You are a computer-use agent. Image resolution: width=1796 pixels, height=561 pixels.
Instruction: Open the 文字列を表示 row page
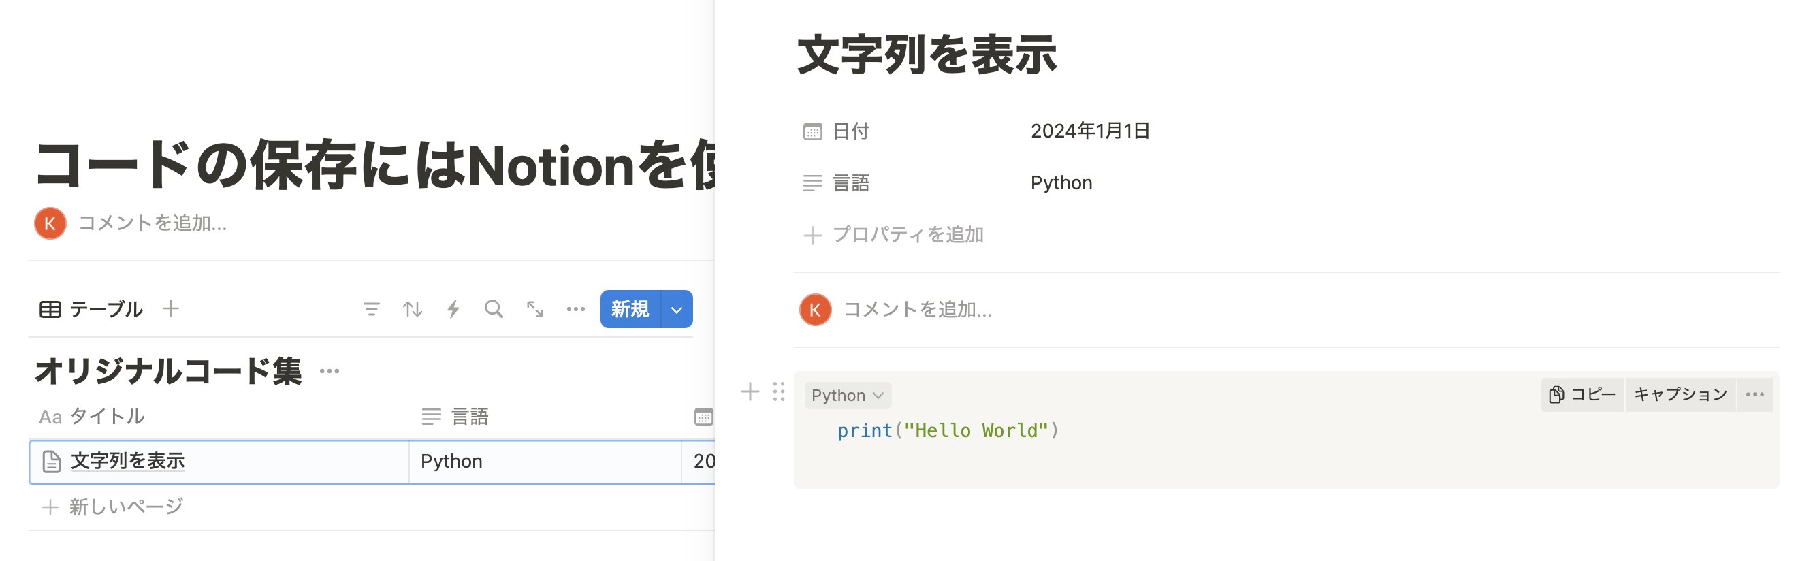point(127,461)
